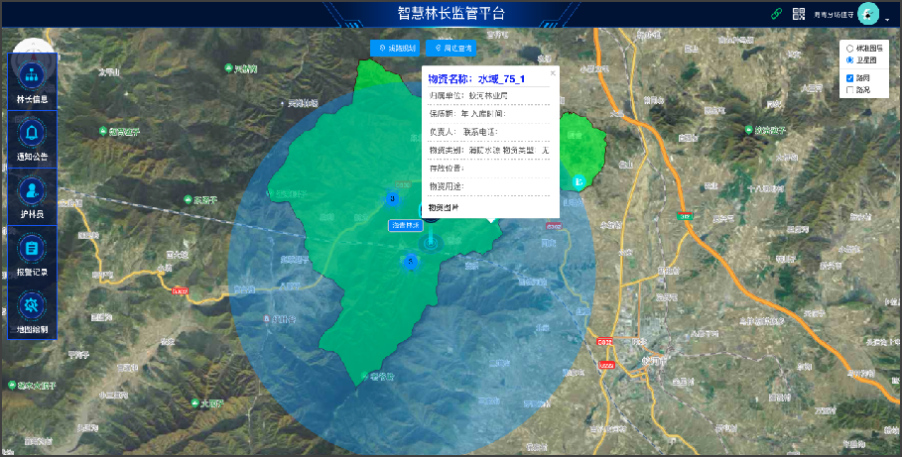Click the user avatar in header
The image size is (902, 457).
coord(868,14)
